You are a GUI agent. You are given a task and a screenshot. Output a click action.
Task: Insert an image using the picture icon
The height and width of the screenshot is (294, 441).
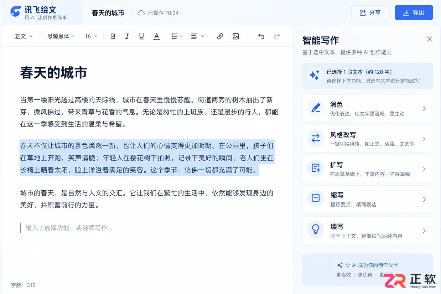235,36
